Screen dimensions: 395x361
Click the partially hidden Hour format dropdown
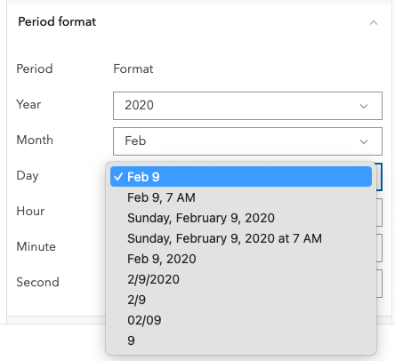[379, 213]
